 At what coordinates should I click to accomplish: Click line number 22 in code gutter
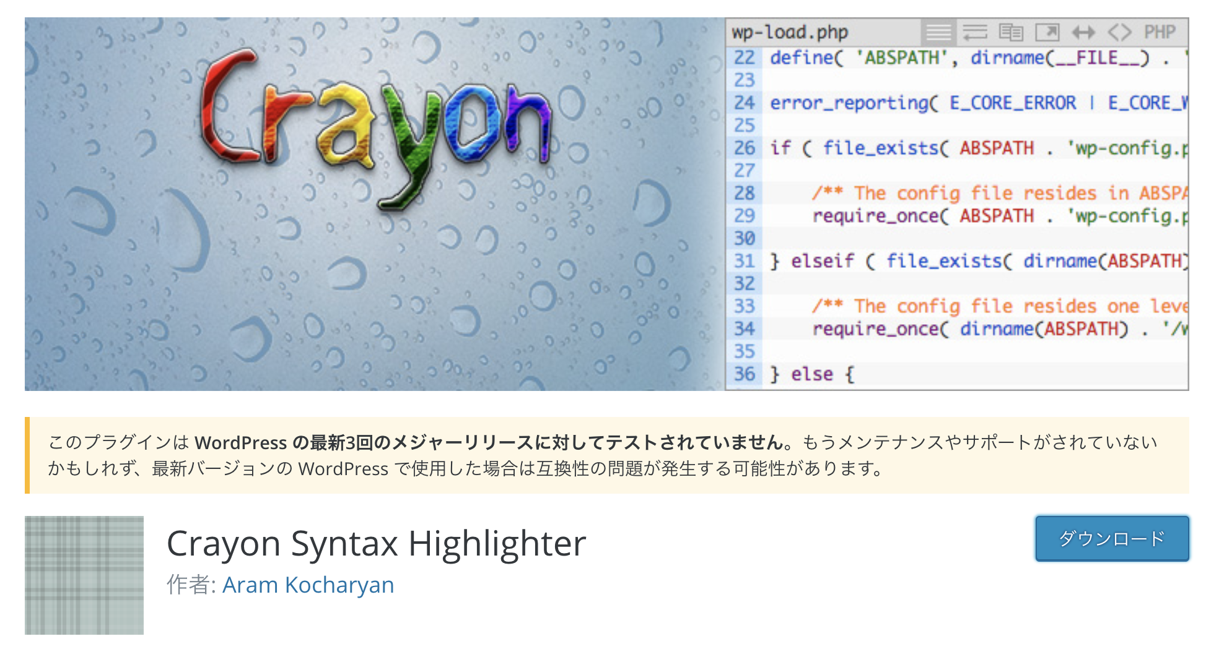tap(744, 58)
